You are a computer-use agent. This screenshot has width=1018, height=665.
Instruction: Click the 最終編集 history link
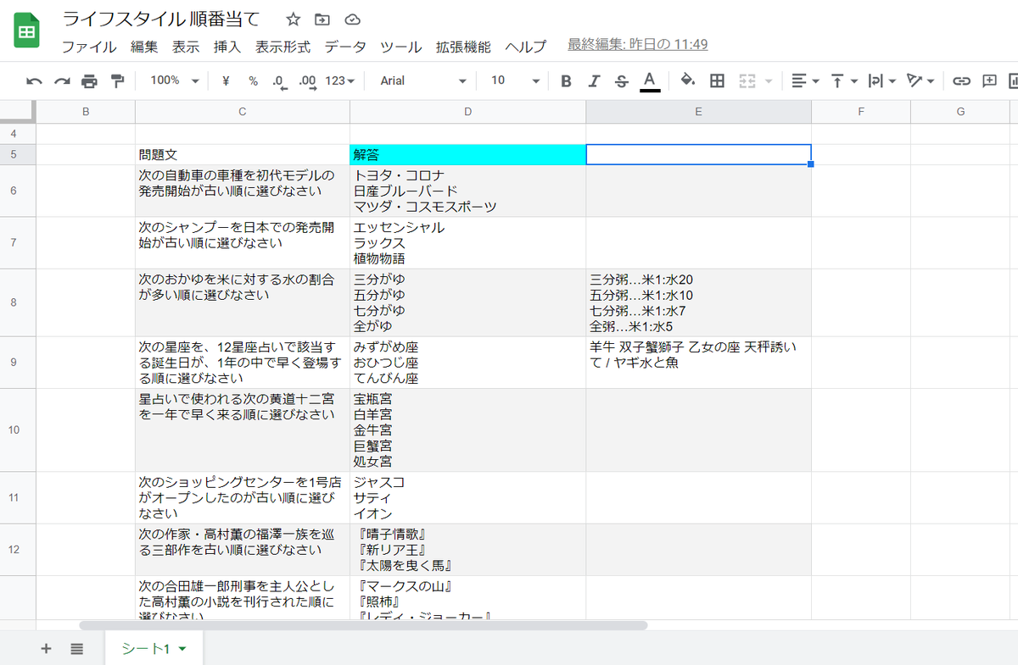click(638, 44)
